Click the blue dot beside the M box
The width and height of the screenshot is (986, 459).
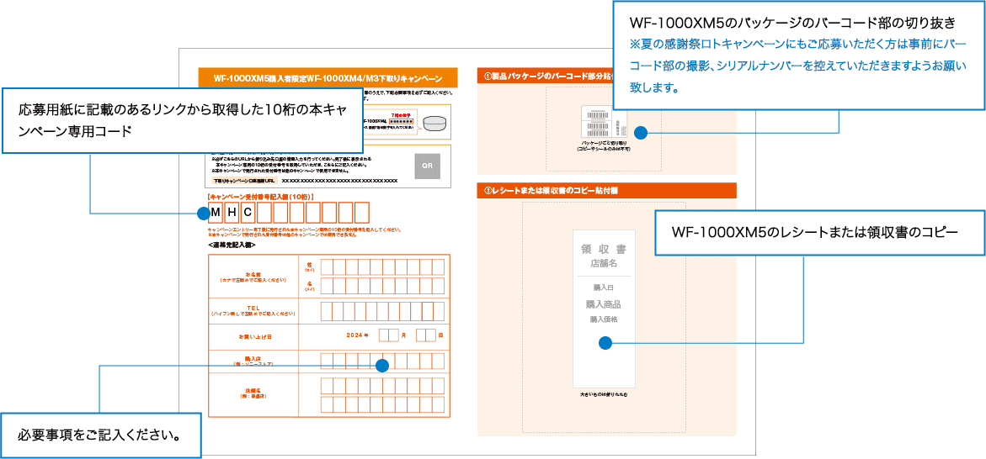202,213
